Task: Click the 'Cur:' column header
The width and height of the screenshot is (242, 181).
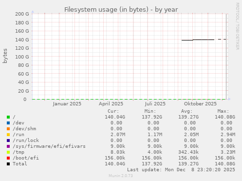Action: (x=113, y=111)
